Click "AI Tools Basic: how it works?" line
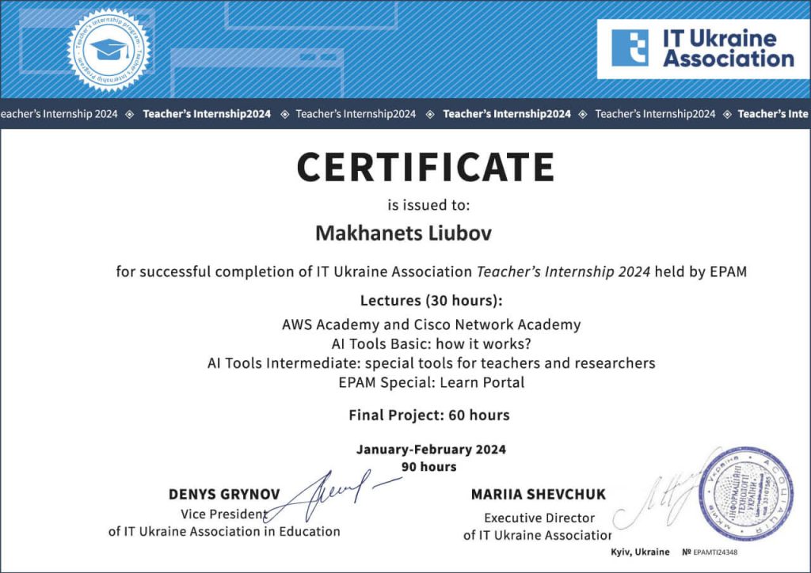Viewport: 811px width, 573px height. click(432, 343)
